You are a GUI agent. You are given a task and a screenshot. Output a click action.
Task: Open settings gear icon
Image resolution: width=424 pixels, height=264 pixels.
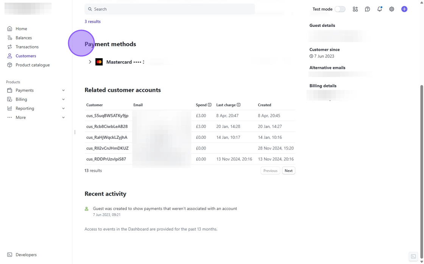click(391, 9)
